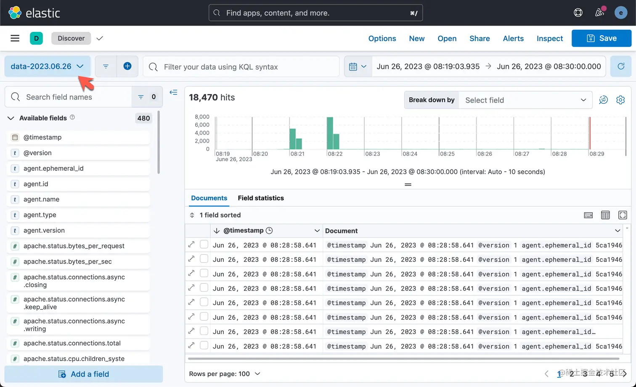The image size is (636, 387).
Task: Open chart edit visualization icon
Action: tap(604, 100)
